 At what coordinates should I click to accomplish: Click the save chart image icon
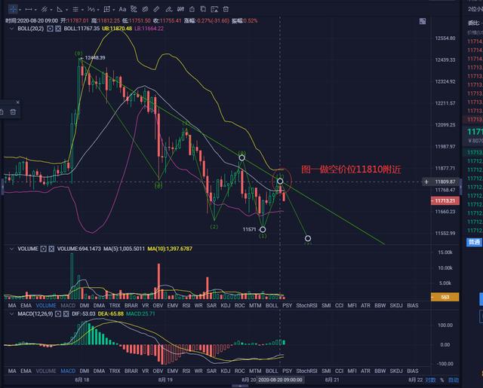(x=214, y=9)
